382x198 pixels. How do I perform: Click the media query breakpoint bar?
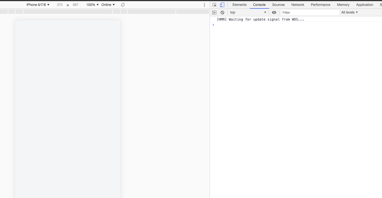105,12
